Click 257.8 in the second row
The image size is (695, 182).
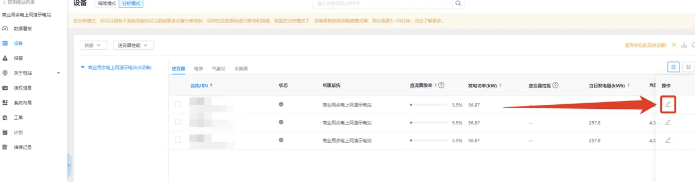[x=595, y=123]
